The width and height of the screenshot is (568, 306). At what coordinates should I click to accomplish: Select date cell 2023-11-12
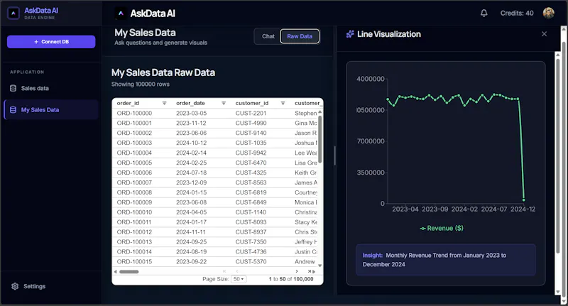pos(191,123)
